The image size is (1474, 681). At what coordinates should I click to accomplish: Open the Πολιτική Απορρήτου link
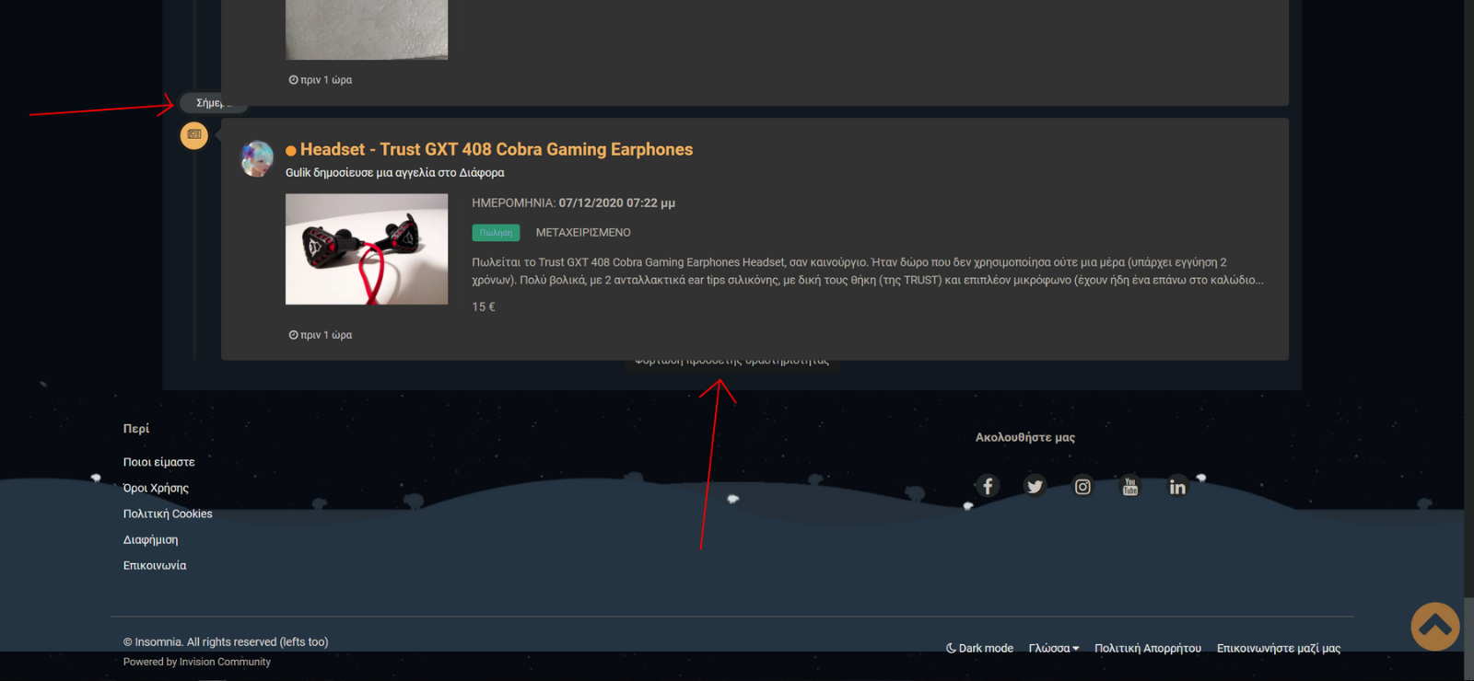[x=1148, y=648]
